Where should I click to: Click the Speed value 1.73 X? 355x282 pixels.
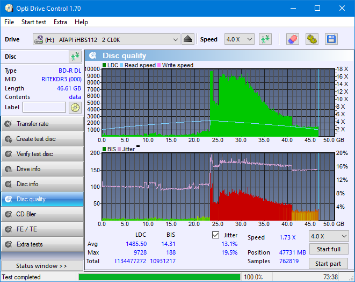tap(287, 237)
